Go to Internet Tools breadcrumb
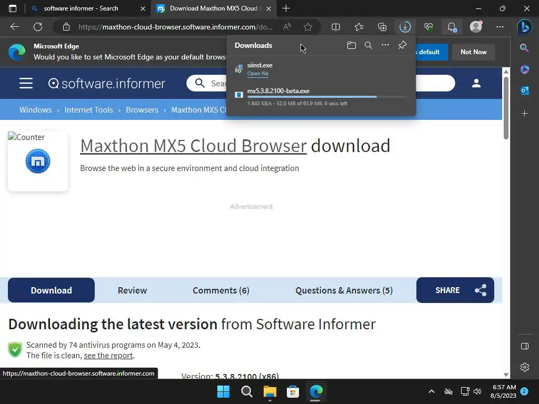This screenshot has width=539, height=404. click(x=88, y=109)
